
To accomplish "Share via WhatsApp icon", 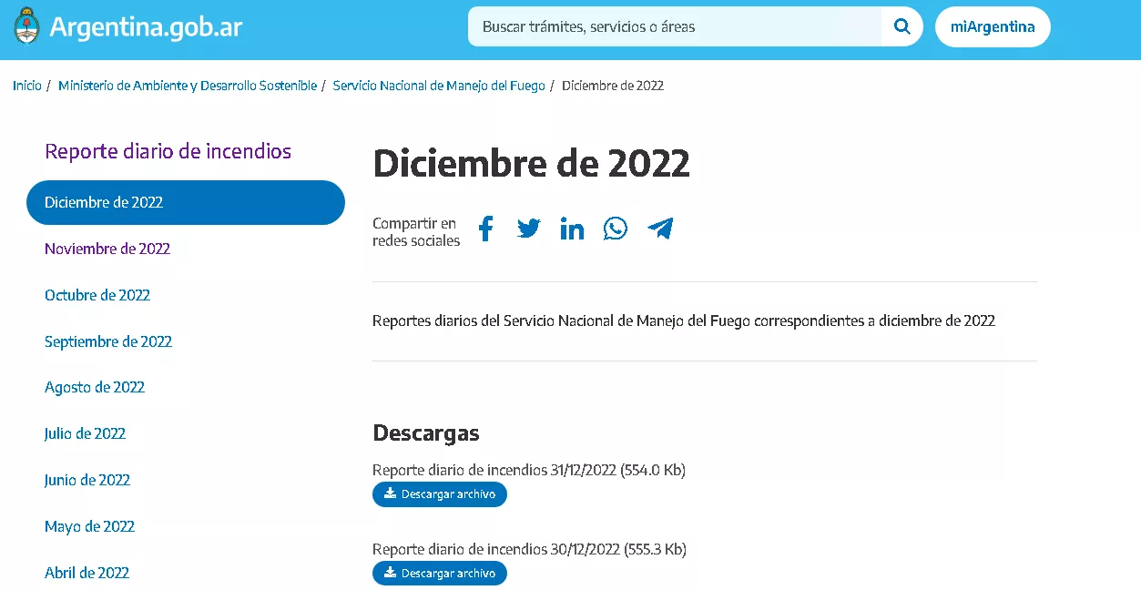I will tap(616, 229).
